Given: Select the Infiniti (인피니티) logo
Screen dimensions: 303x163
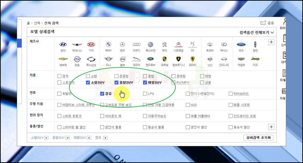Looking at the screenshot, I should pos(224,59).
